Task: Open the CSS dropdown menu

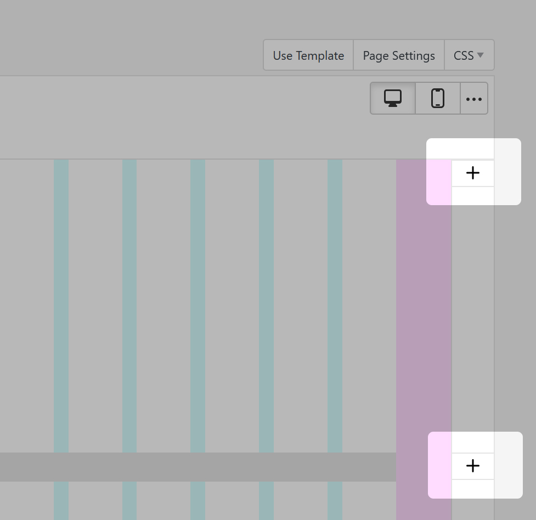Action: 469,55
